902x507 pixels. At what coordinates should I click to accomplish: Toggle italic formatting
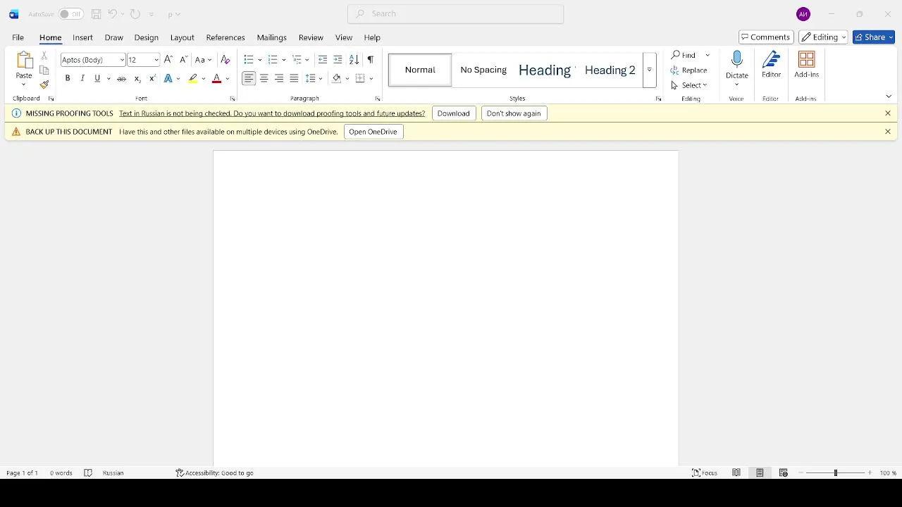point(82,79)
